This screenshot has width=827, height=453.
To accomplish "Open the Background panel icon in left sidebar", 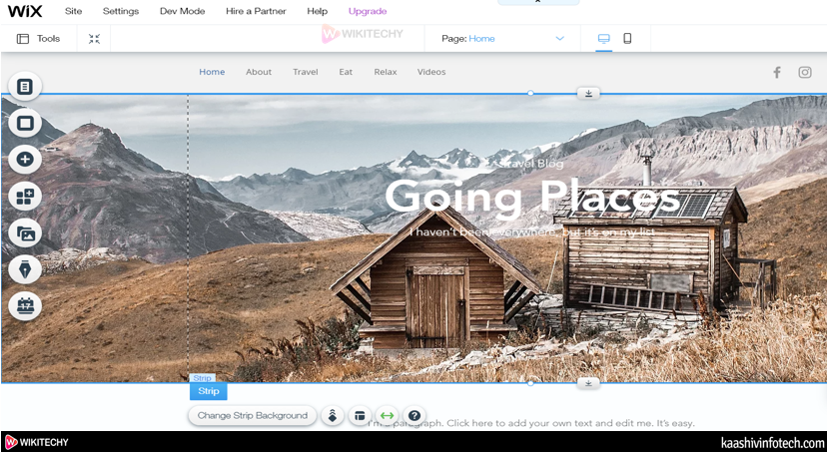I will click(25, 123).
